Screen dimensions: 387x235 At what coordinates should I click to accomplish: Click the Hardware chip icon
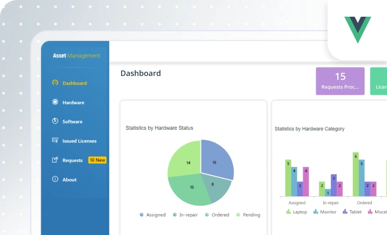coord(55,102)
